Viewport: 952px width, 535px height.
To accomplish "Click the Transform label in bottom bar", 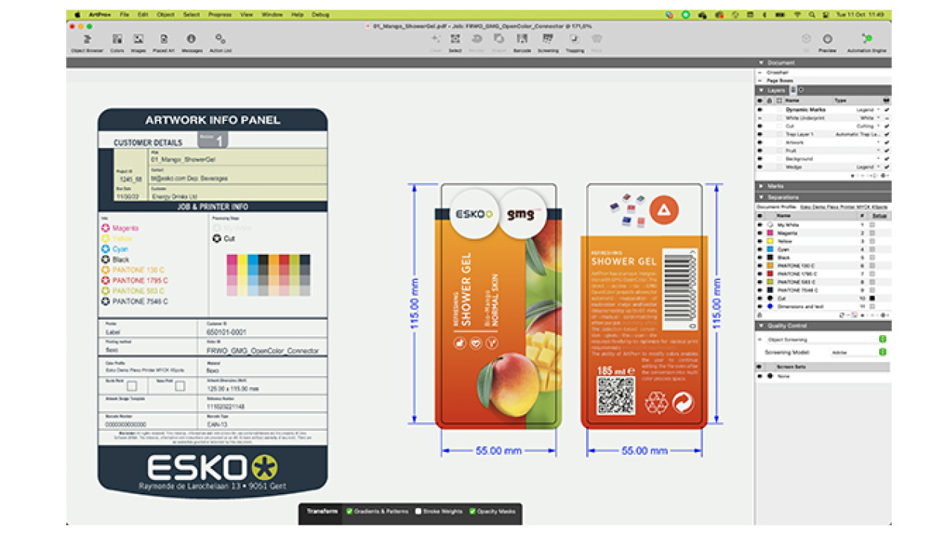I will 322,511.
